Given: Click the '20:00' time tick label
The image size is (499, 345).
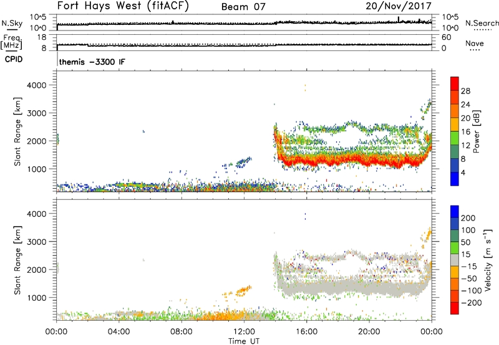Looking at the screenshot, I should click(369, 332).
